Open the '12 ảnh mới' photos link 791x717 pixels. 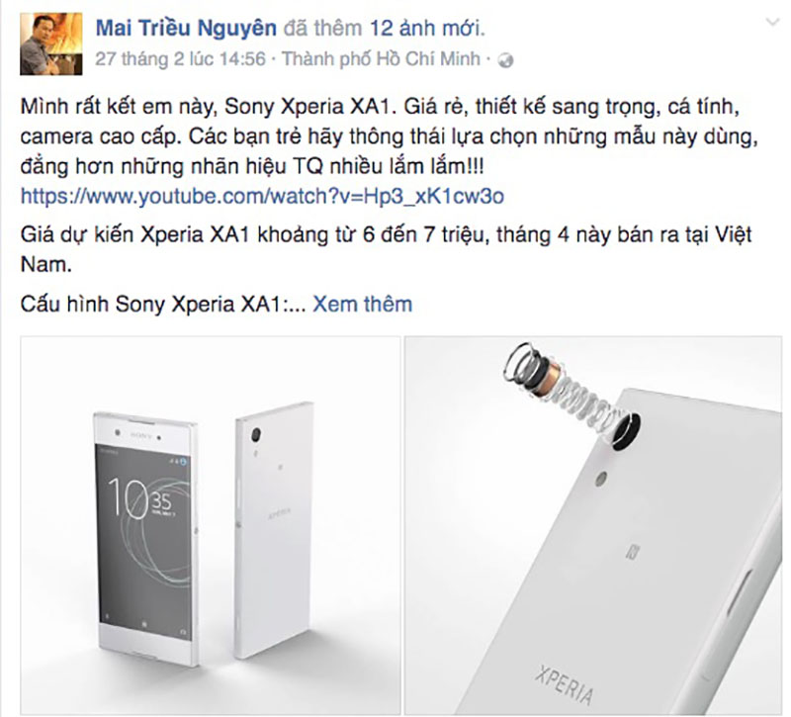tap(426, 29)
